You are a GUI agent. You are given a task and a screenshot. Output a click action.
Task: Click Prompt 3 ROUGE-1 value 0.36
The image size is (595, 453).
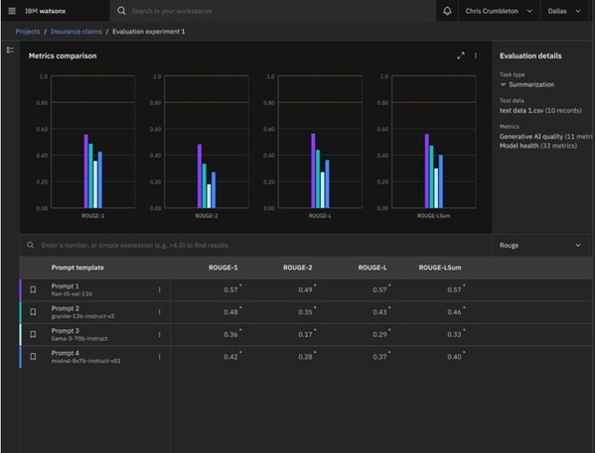tap(230, 334)
